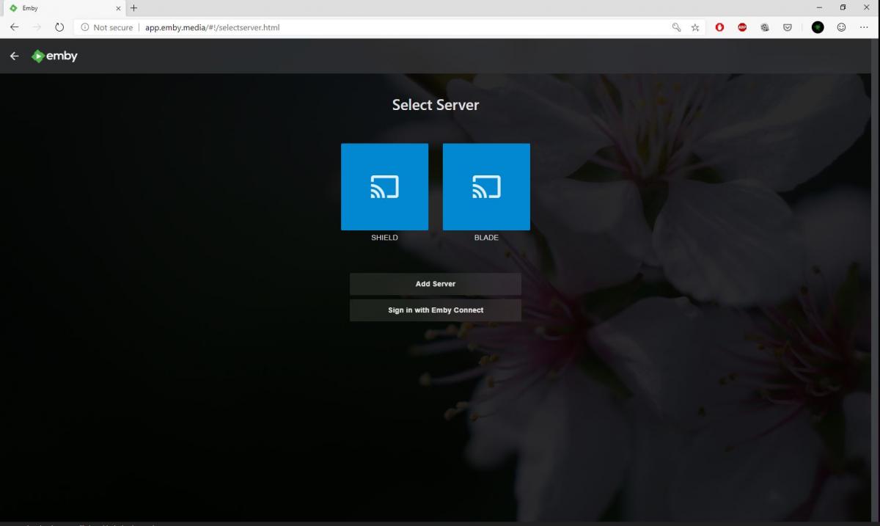Click the Add Server button
Image resolution: width=880 pixels, height=526 pixels.
[x=436, y=284]
